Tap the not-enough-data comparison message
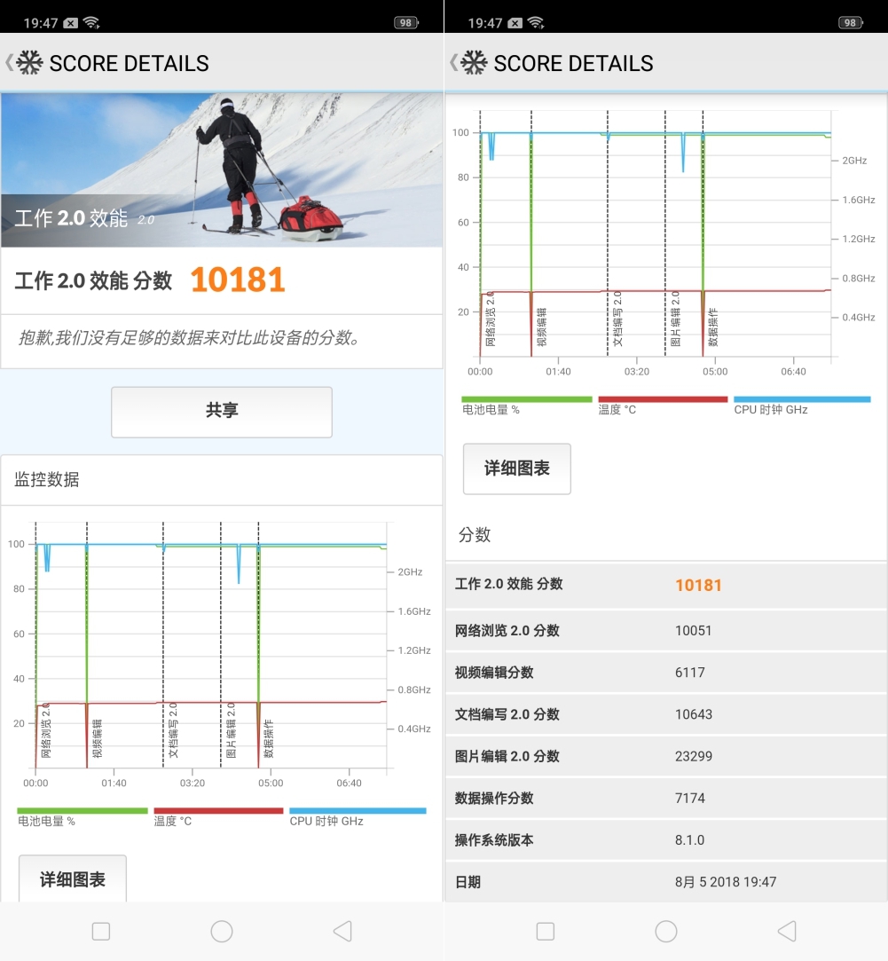Screen dimensions: 888x961 tap(189, 338)
